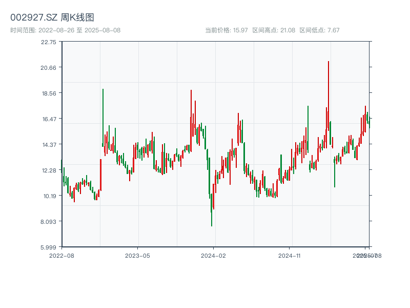
Task: Click y-axis label 16.47
Action: (49, 119)
